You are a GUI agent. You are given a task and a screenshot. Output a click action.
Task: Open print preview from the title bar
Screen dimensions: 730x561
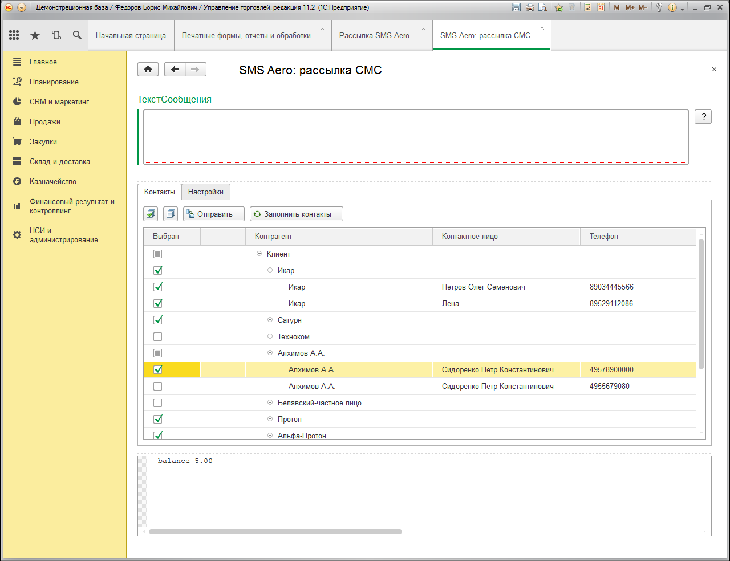542,7
